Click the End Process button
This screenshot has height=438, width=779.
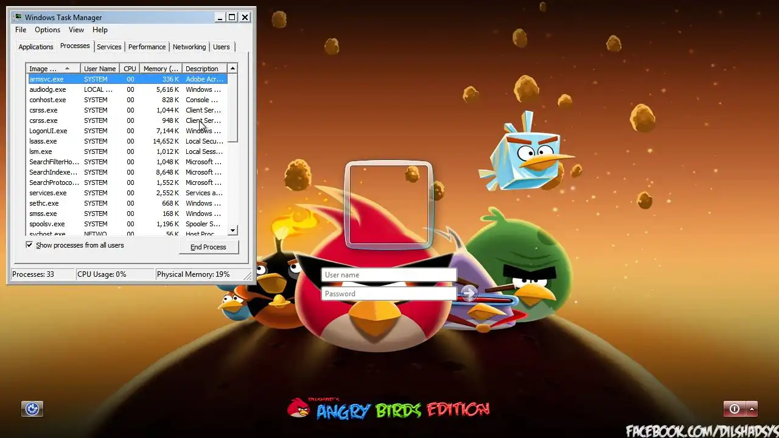(209, 247)
